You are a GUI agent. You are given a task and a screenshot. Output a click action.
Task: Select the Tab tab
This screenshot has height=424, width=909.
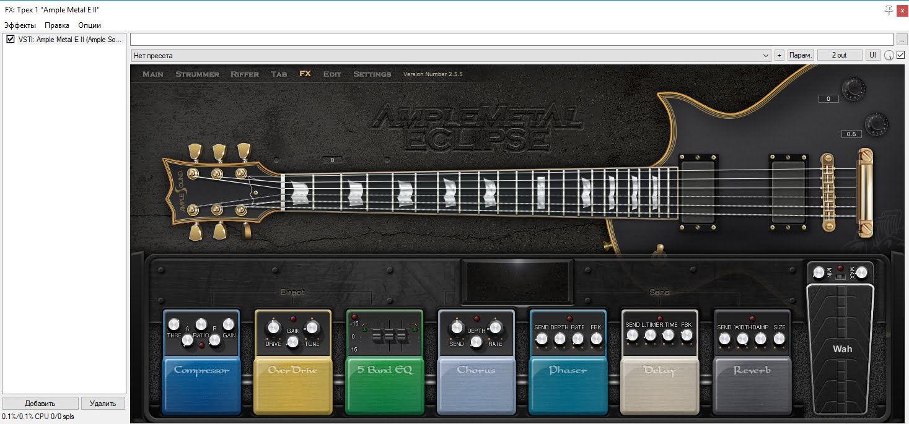click(x=279, y=74)
